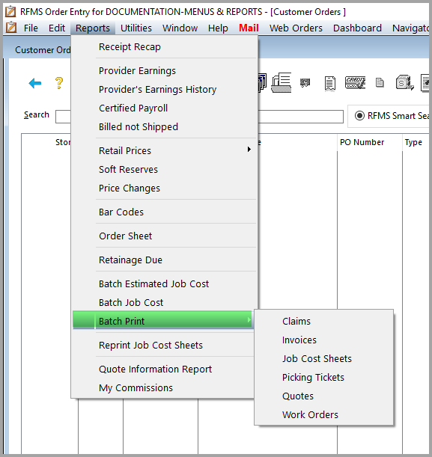Click the clipboard icon in title bar

coord(10,12)
